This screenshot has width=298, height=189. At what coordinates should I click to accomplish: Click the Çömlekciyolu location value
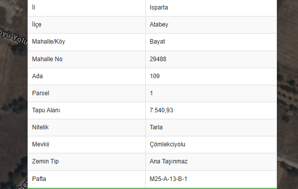point(167,144)
